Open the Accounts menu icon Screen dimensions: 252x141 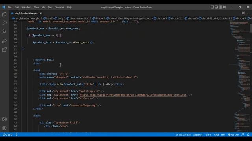coord(4,119)
